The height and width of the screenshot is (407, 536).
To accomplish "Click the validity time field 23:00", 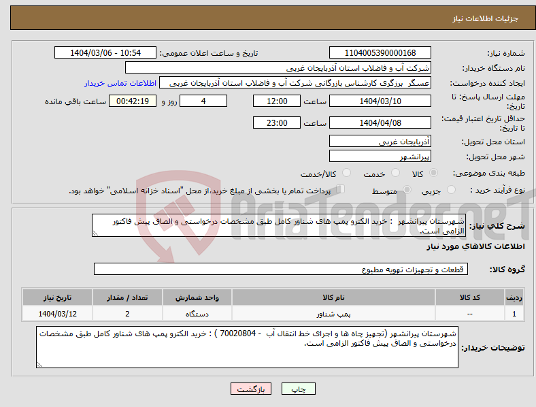I will click(277, 123).
